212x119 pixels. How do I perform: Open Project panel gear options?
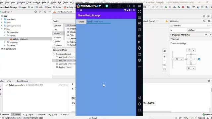click(x=45, y=12)
